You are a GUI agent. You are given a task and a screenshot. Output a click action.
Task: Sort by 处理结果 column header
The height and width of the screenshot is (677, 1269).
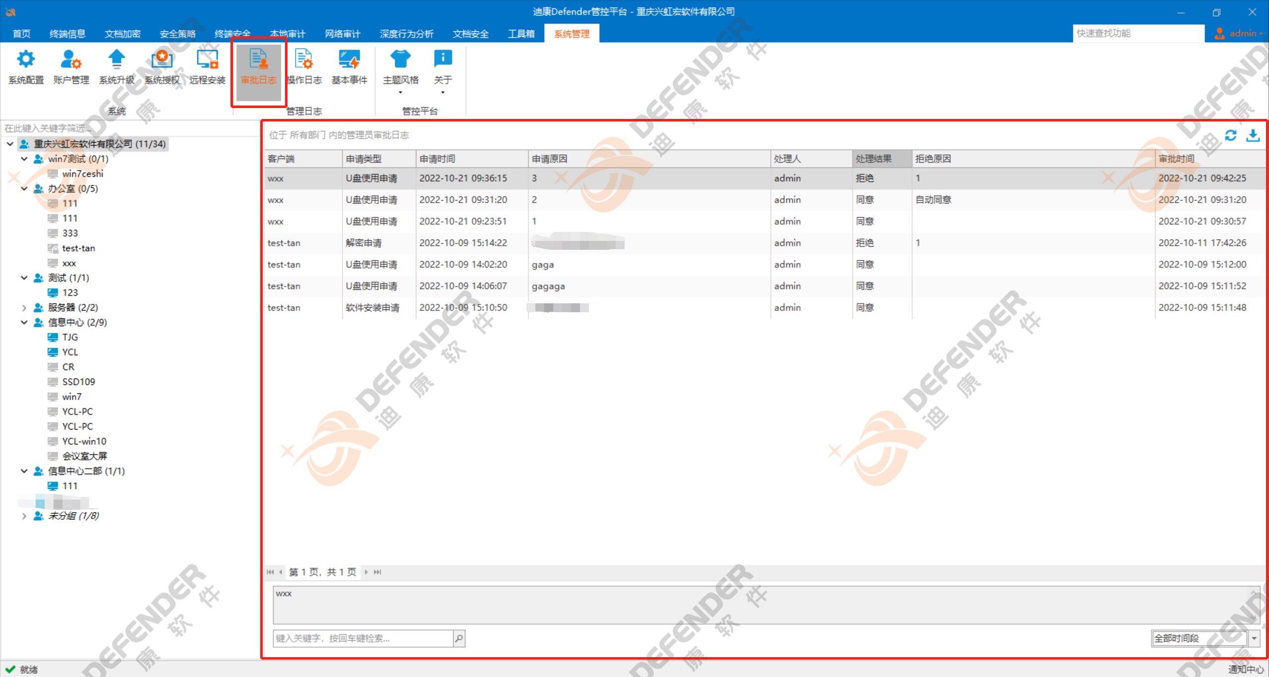click(x=882, y=159)
